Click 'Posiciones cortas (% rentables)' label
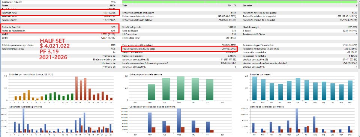 (138, 45)
